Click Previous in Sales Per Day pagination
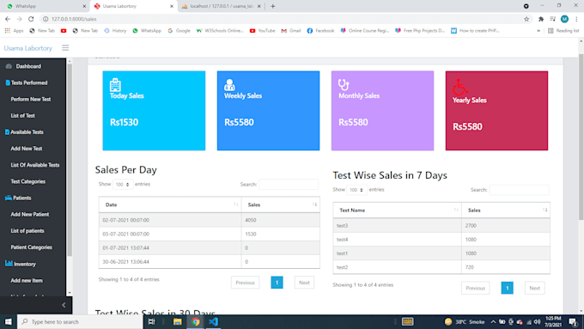The width and height of the screenshot is (584, 329). 245,283
